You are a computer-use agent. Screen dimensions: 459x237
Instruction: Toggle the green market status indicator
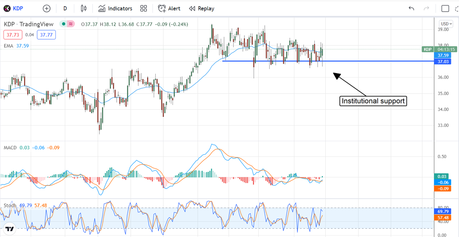[63, 24]
